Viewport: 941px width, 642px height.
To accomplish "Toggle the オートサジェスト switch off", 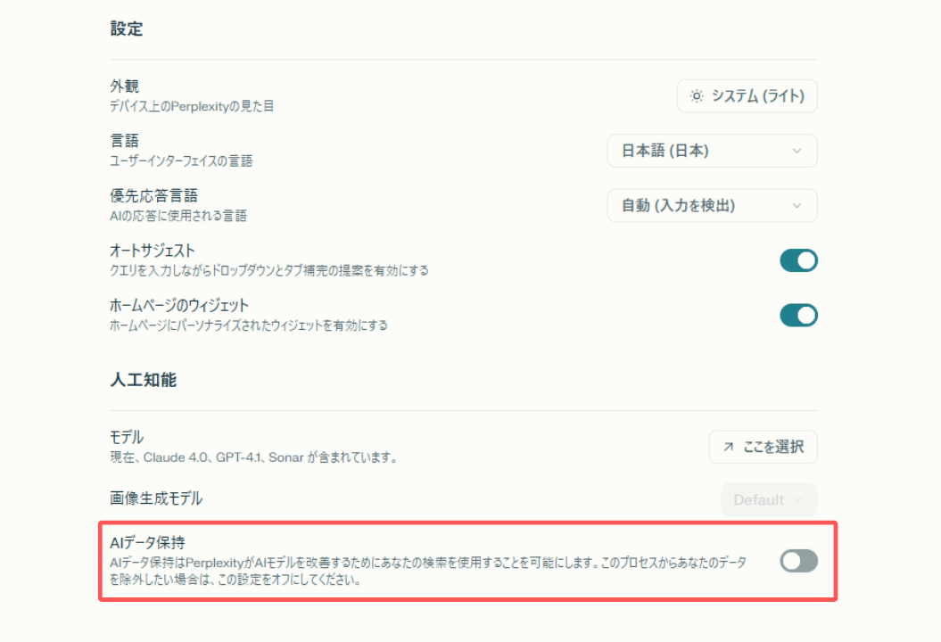I will [x=799, y=260].
